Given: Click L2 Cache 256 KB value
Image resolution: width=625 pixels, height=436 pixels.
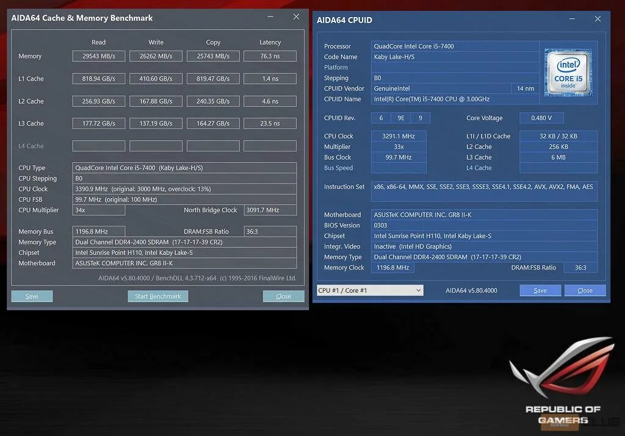Looking at the screenshot, I should click(558, 146).
